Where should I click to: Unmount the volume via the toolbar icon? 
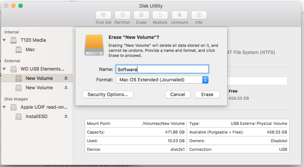pyautogui.click(x=180, y=15)
